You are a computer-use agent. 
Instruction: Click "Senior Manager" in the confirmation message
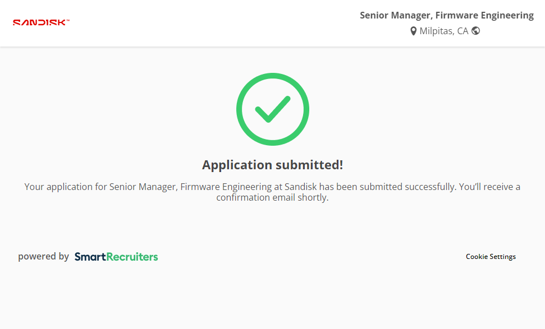coord(143,187)
